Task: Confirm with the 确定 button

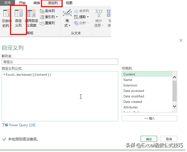Action: coord(149,139)
